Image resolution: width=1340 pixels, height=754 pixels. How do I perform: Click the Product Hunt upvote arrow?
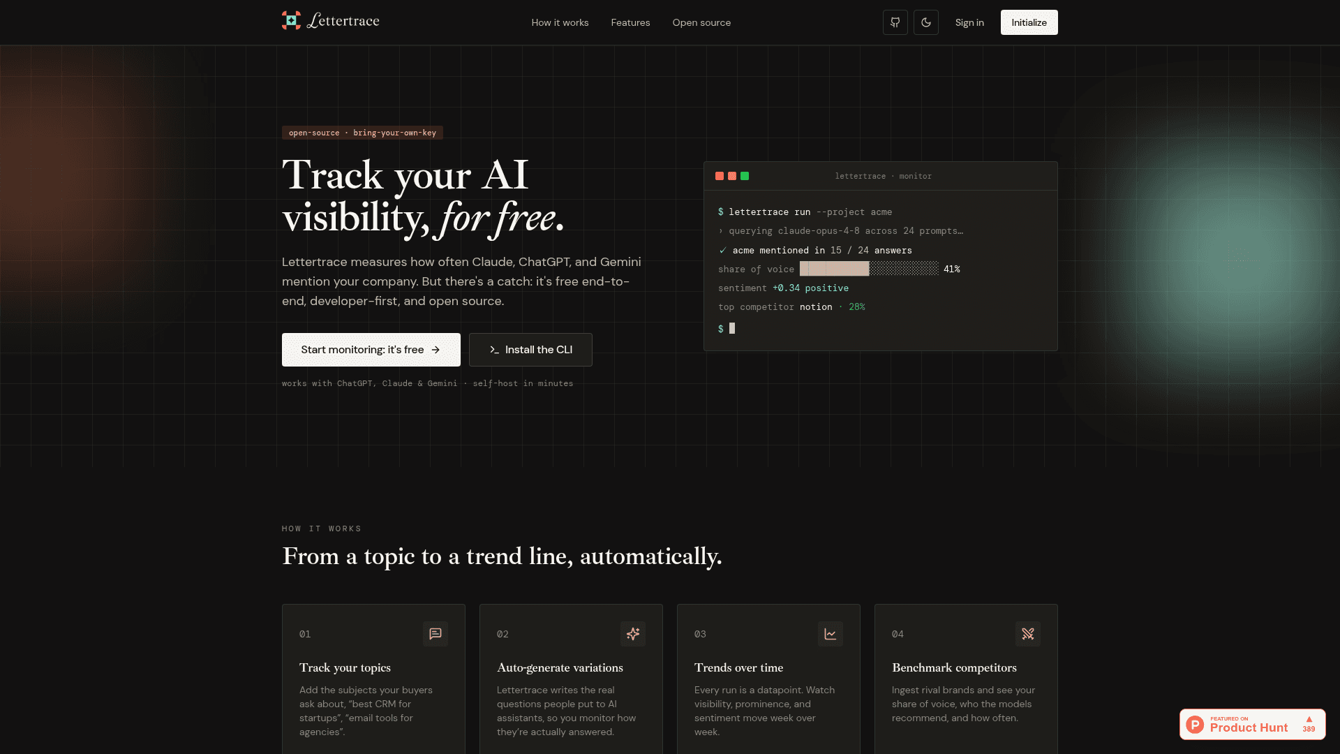click(1309, 719)
